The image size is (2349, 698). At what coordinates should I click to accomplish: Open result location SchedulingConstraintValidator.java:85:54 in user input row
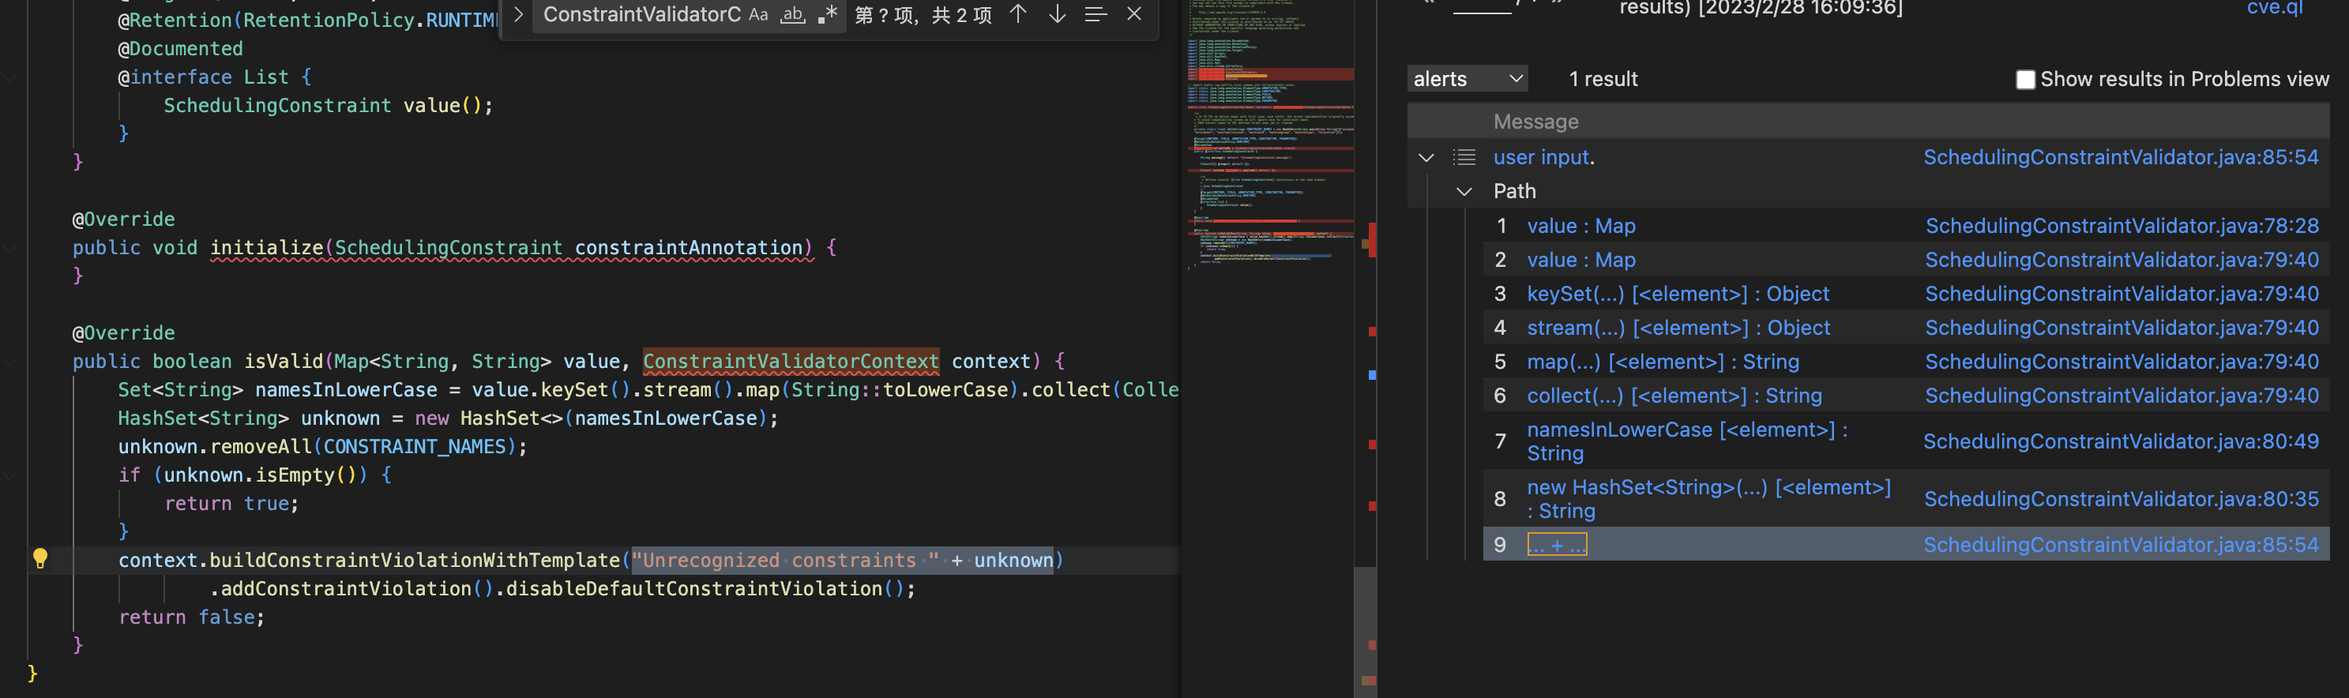[x=2121, y=158]
